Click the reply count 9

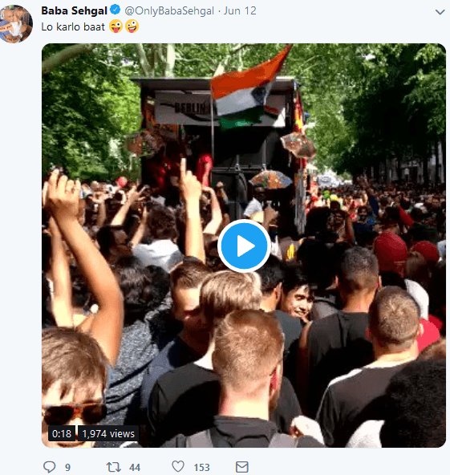68,468
